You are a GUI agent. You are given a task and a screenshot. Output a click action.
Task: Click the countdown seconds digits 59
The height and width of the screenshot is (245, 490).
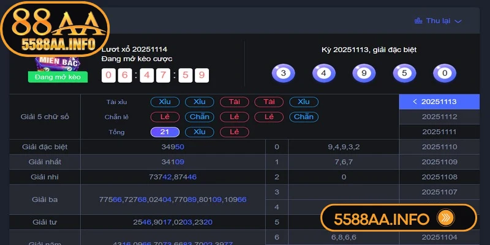pyautogui.click(x=195, y=76)
